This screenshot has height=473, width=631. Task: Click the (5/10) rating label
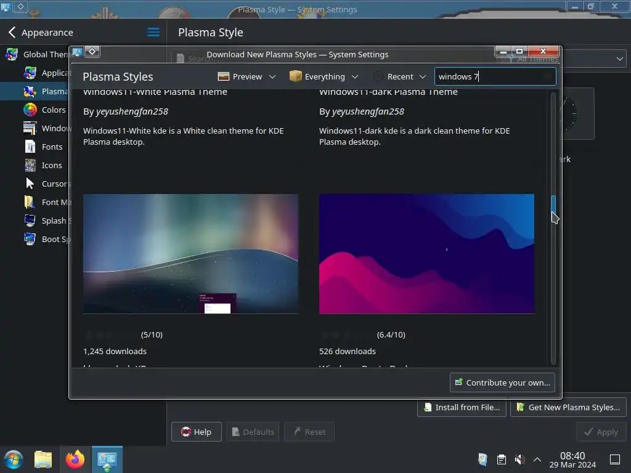click(152, 334)
